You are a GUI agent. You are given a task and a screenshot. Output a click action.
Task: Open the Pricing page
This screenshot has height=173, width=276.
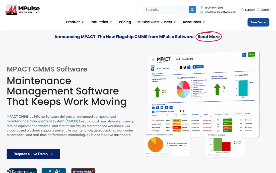coord(125,22)
